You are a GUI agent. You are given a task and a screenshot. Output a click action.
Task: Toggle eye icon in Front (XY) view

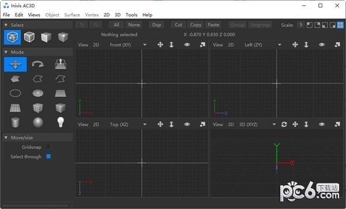coord(187,44)
